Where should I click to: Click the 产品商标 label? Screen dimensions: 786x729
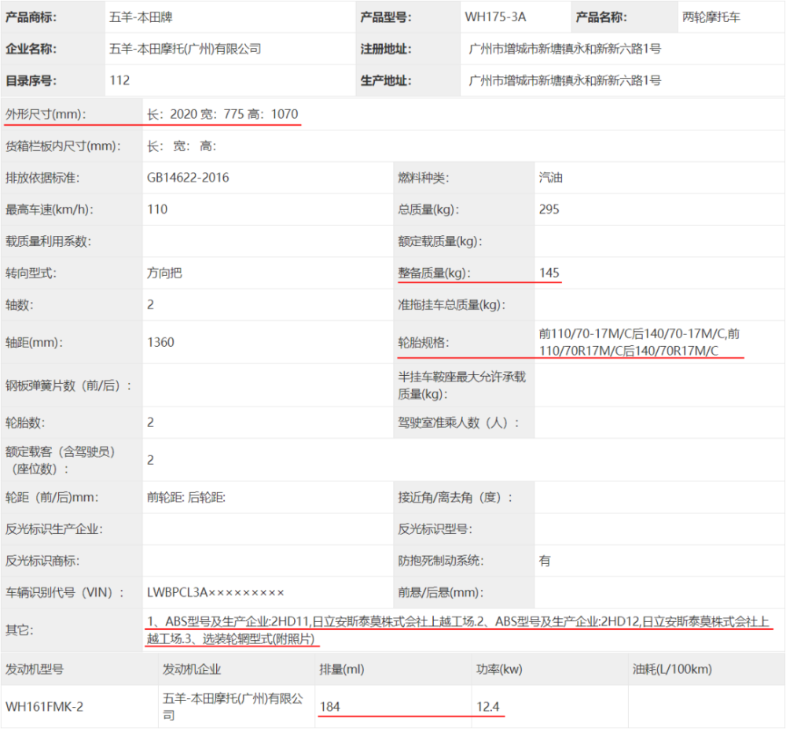pos(31,17)
